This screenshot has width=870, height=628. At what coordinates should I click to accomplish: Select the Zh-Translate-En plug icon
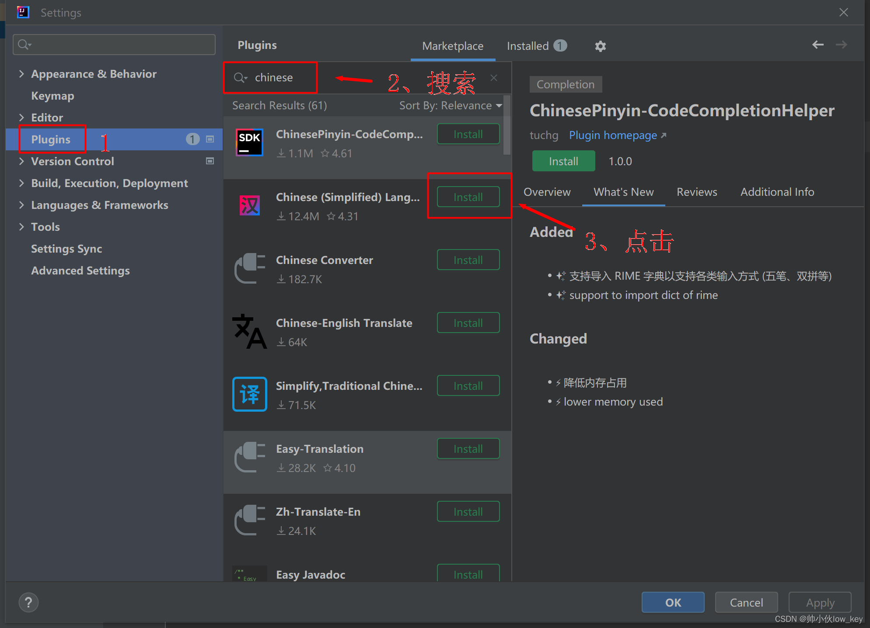coord(250,520)
